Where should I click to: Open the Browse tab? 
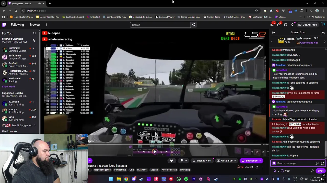tap(34, 25)
